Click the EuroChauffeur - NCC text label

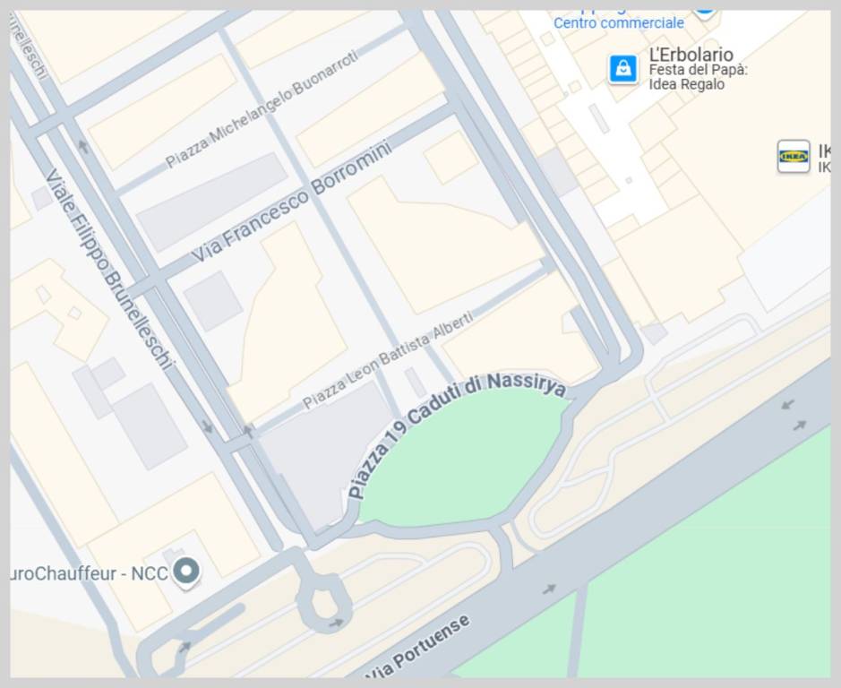pos(89,573)
